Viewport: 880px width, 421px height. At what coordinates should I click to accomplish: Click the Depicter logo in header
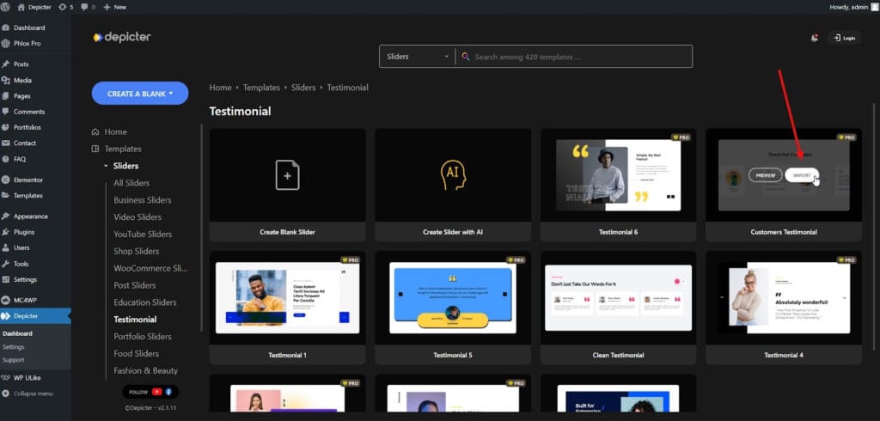[122, 38]
